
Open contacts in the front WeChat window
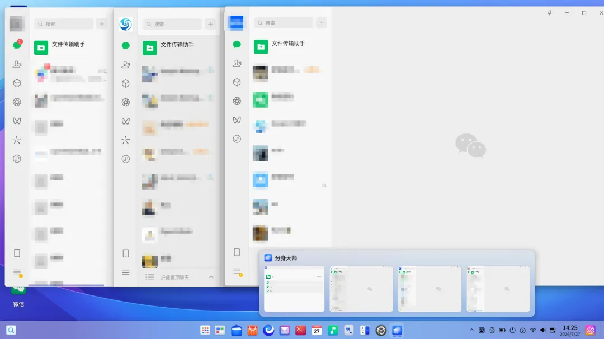[237, 64]
